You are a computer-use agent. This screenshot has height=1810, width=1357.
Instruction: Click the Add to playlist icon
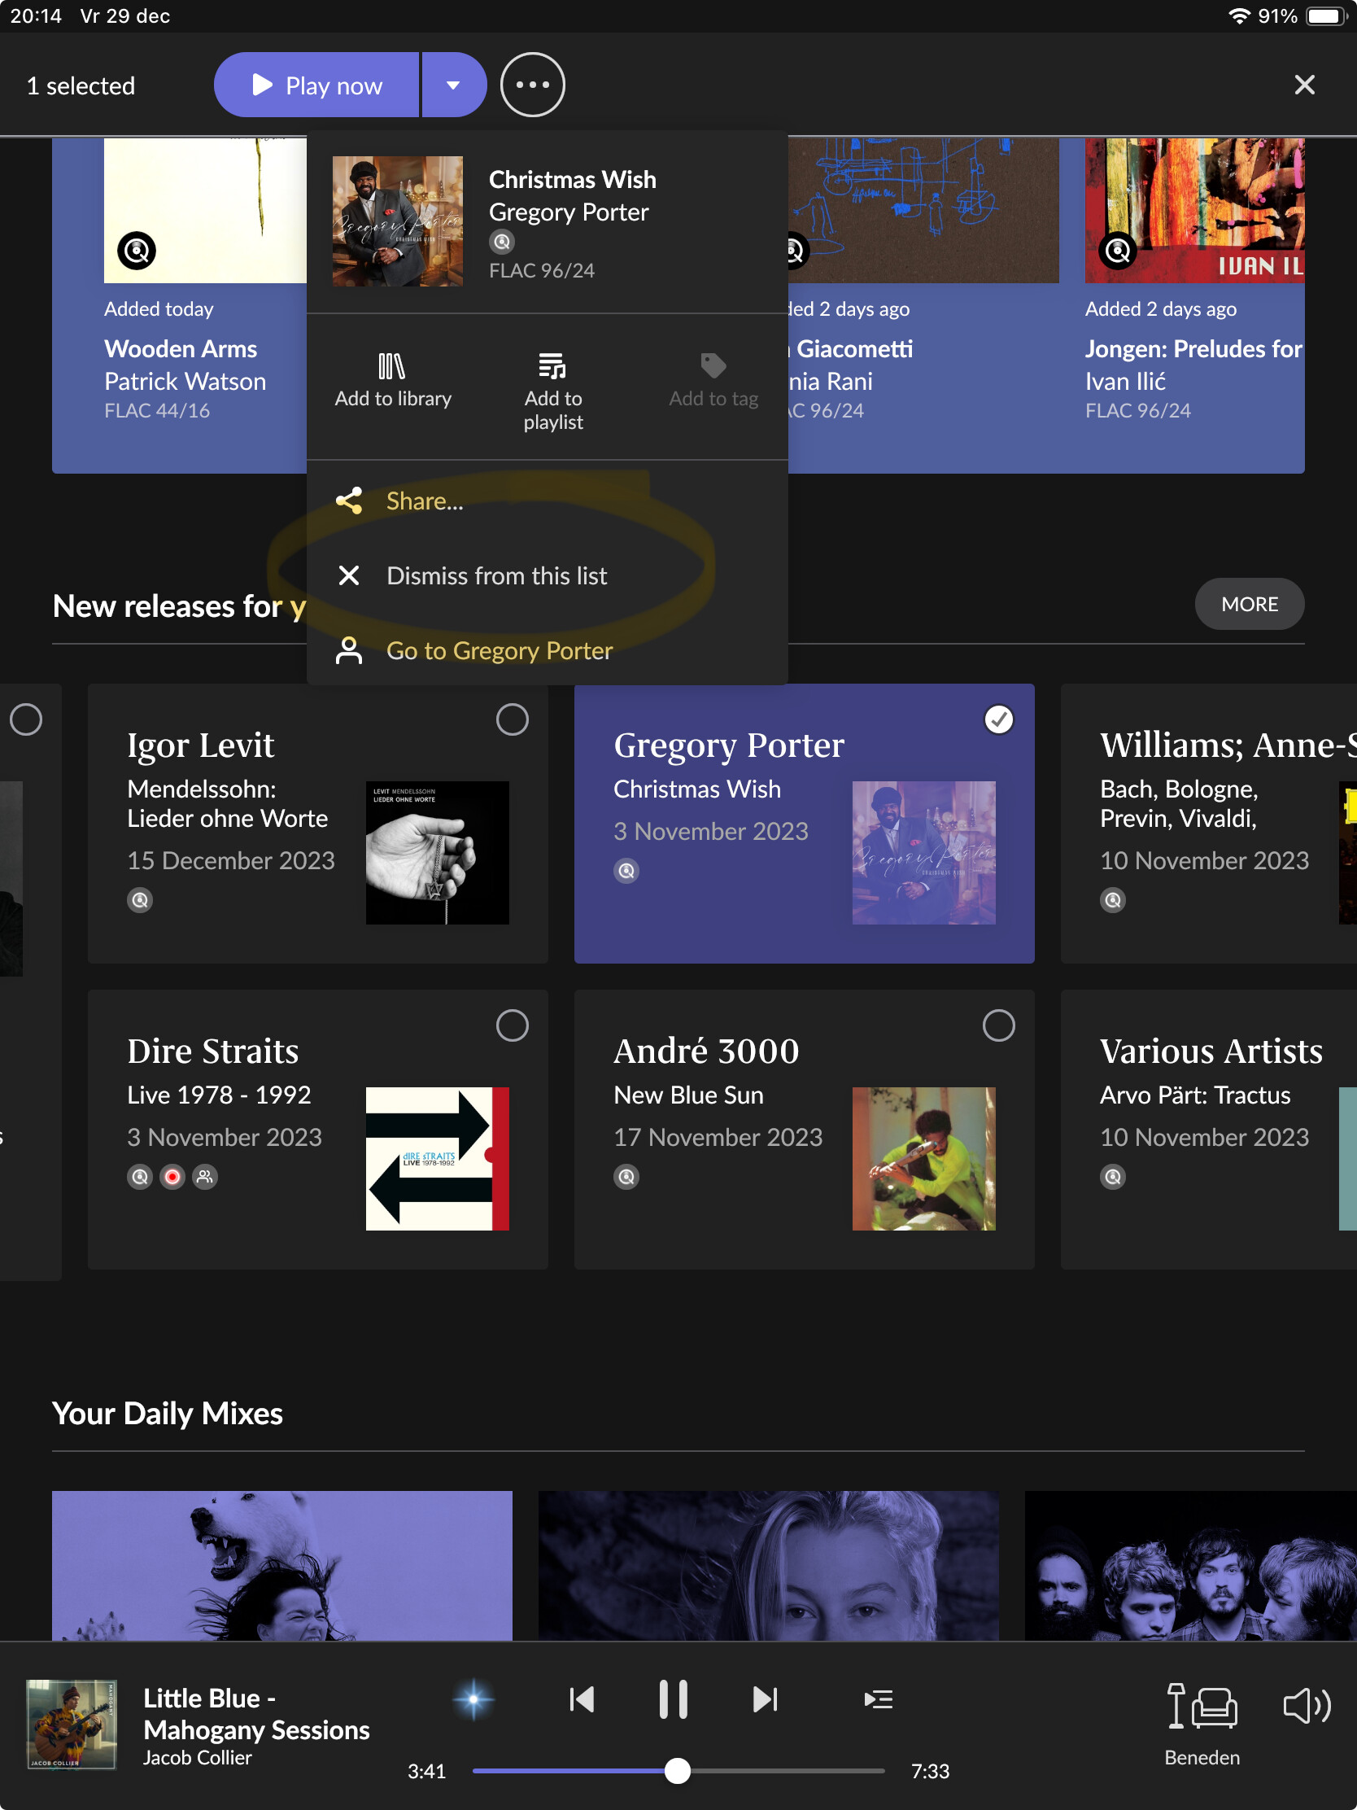(x=552, y=366)
